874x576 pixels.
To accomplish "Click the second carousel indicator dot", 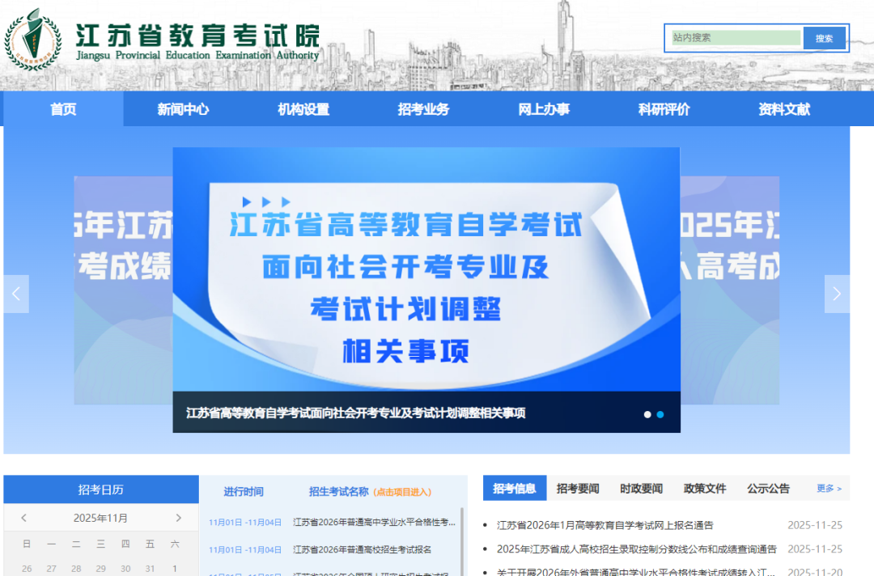I will (x=660, y=414).
